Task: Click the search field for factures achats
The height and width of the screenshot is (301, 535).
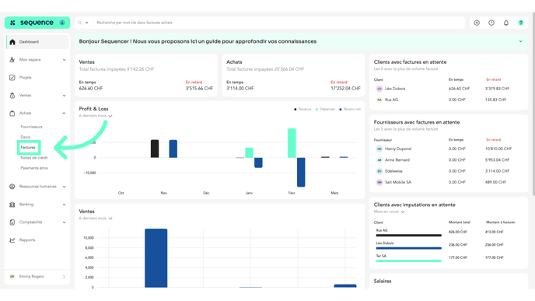Action: tap(280, 23)
